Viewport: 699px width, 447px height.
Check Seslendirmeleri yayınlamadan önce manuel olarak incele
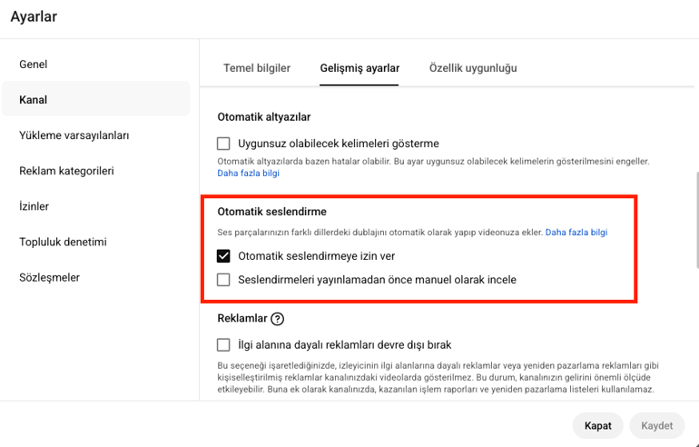tap(224, 280)
